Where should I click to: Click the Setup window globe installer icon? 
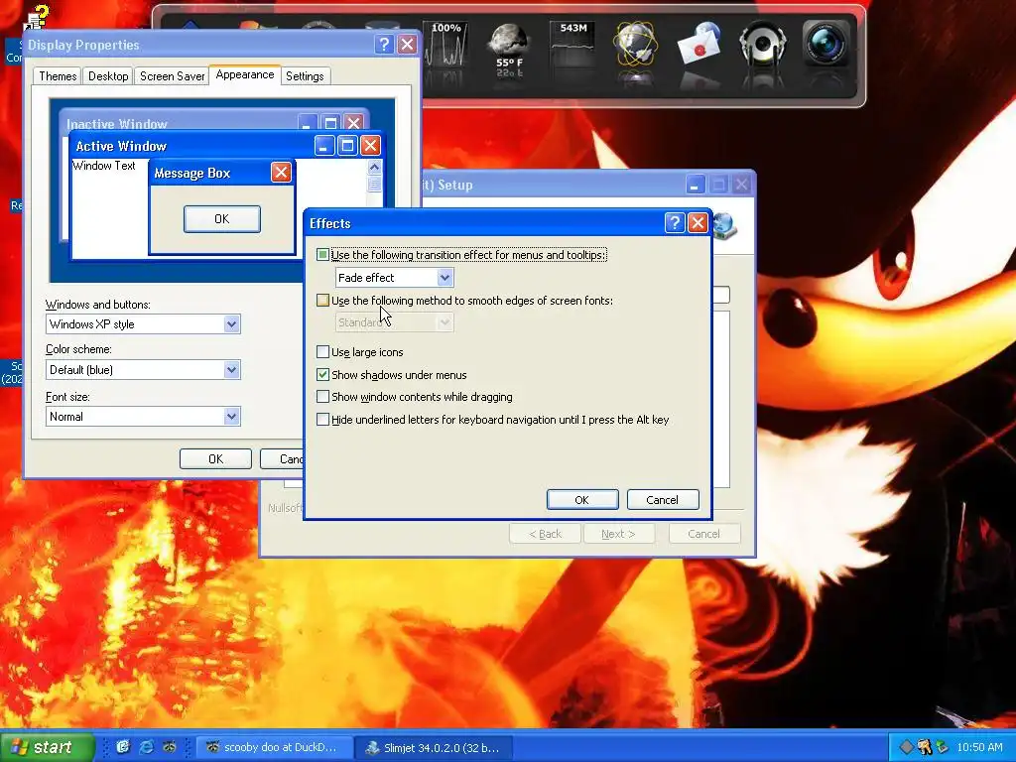click(725, 226)
